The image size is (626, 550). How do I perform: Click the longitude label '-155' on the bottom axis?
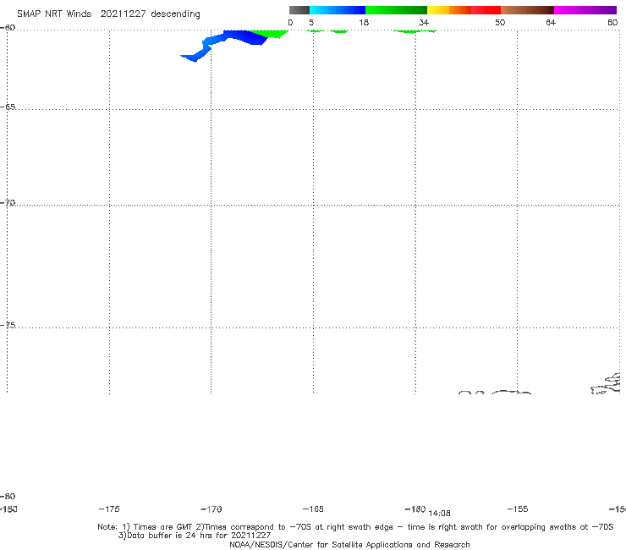click(x=518, y=509)
